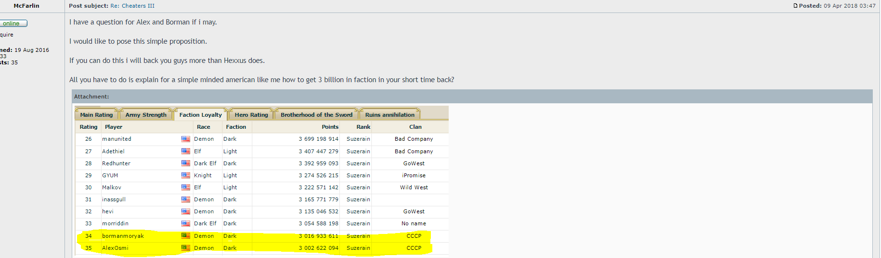Click the flag icon in Redhunter row
This screenshot has height=258, width=881.
185,163
